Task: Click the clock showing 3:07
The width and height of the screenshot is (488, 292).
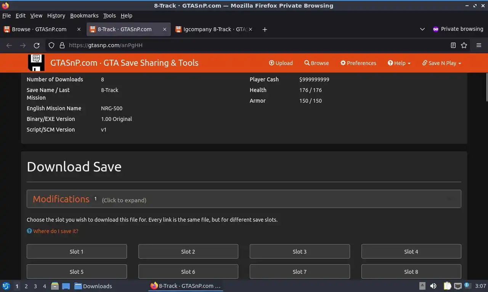Action: pos(480,286)
